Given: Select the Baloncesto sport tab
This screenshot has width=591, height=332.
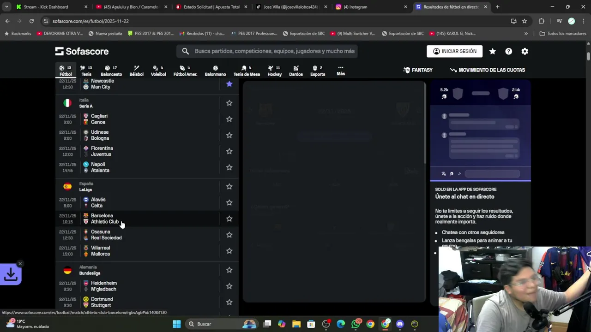Looking at the screenshot, I should 111,71.
